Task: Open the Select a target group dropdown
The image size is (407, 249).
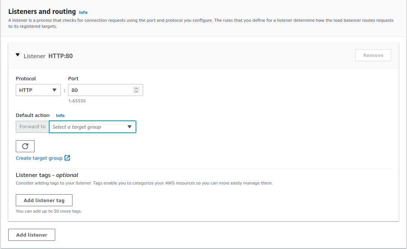Action: (x=92, y=127)
